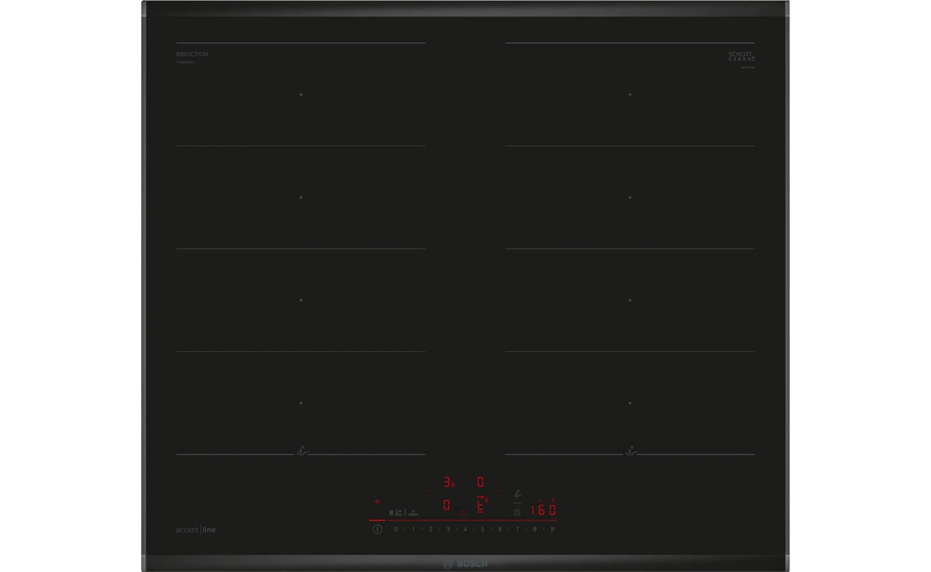Click the Schott Ceran logo
This screenshot has width=931, height=572.
(741, 57)
